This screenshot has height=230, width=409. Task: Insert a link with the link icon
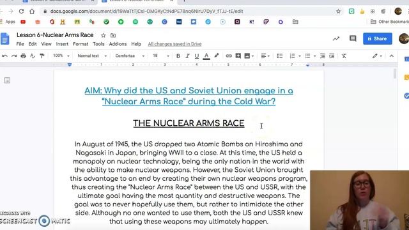pos(229,56)
